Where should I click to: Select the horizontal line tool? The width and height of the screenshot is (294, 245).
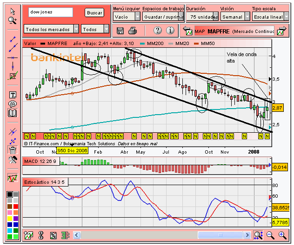pos(13,58)
